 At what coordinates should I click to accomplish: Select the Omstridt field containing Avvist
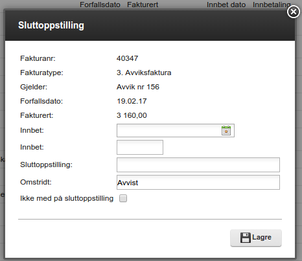tap(198, 183)
